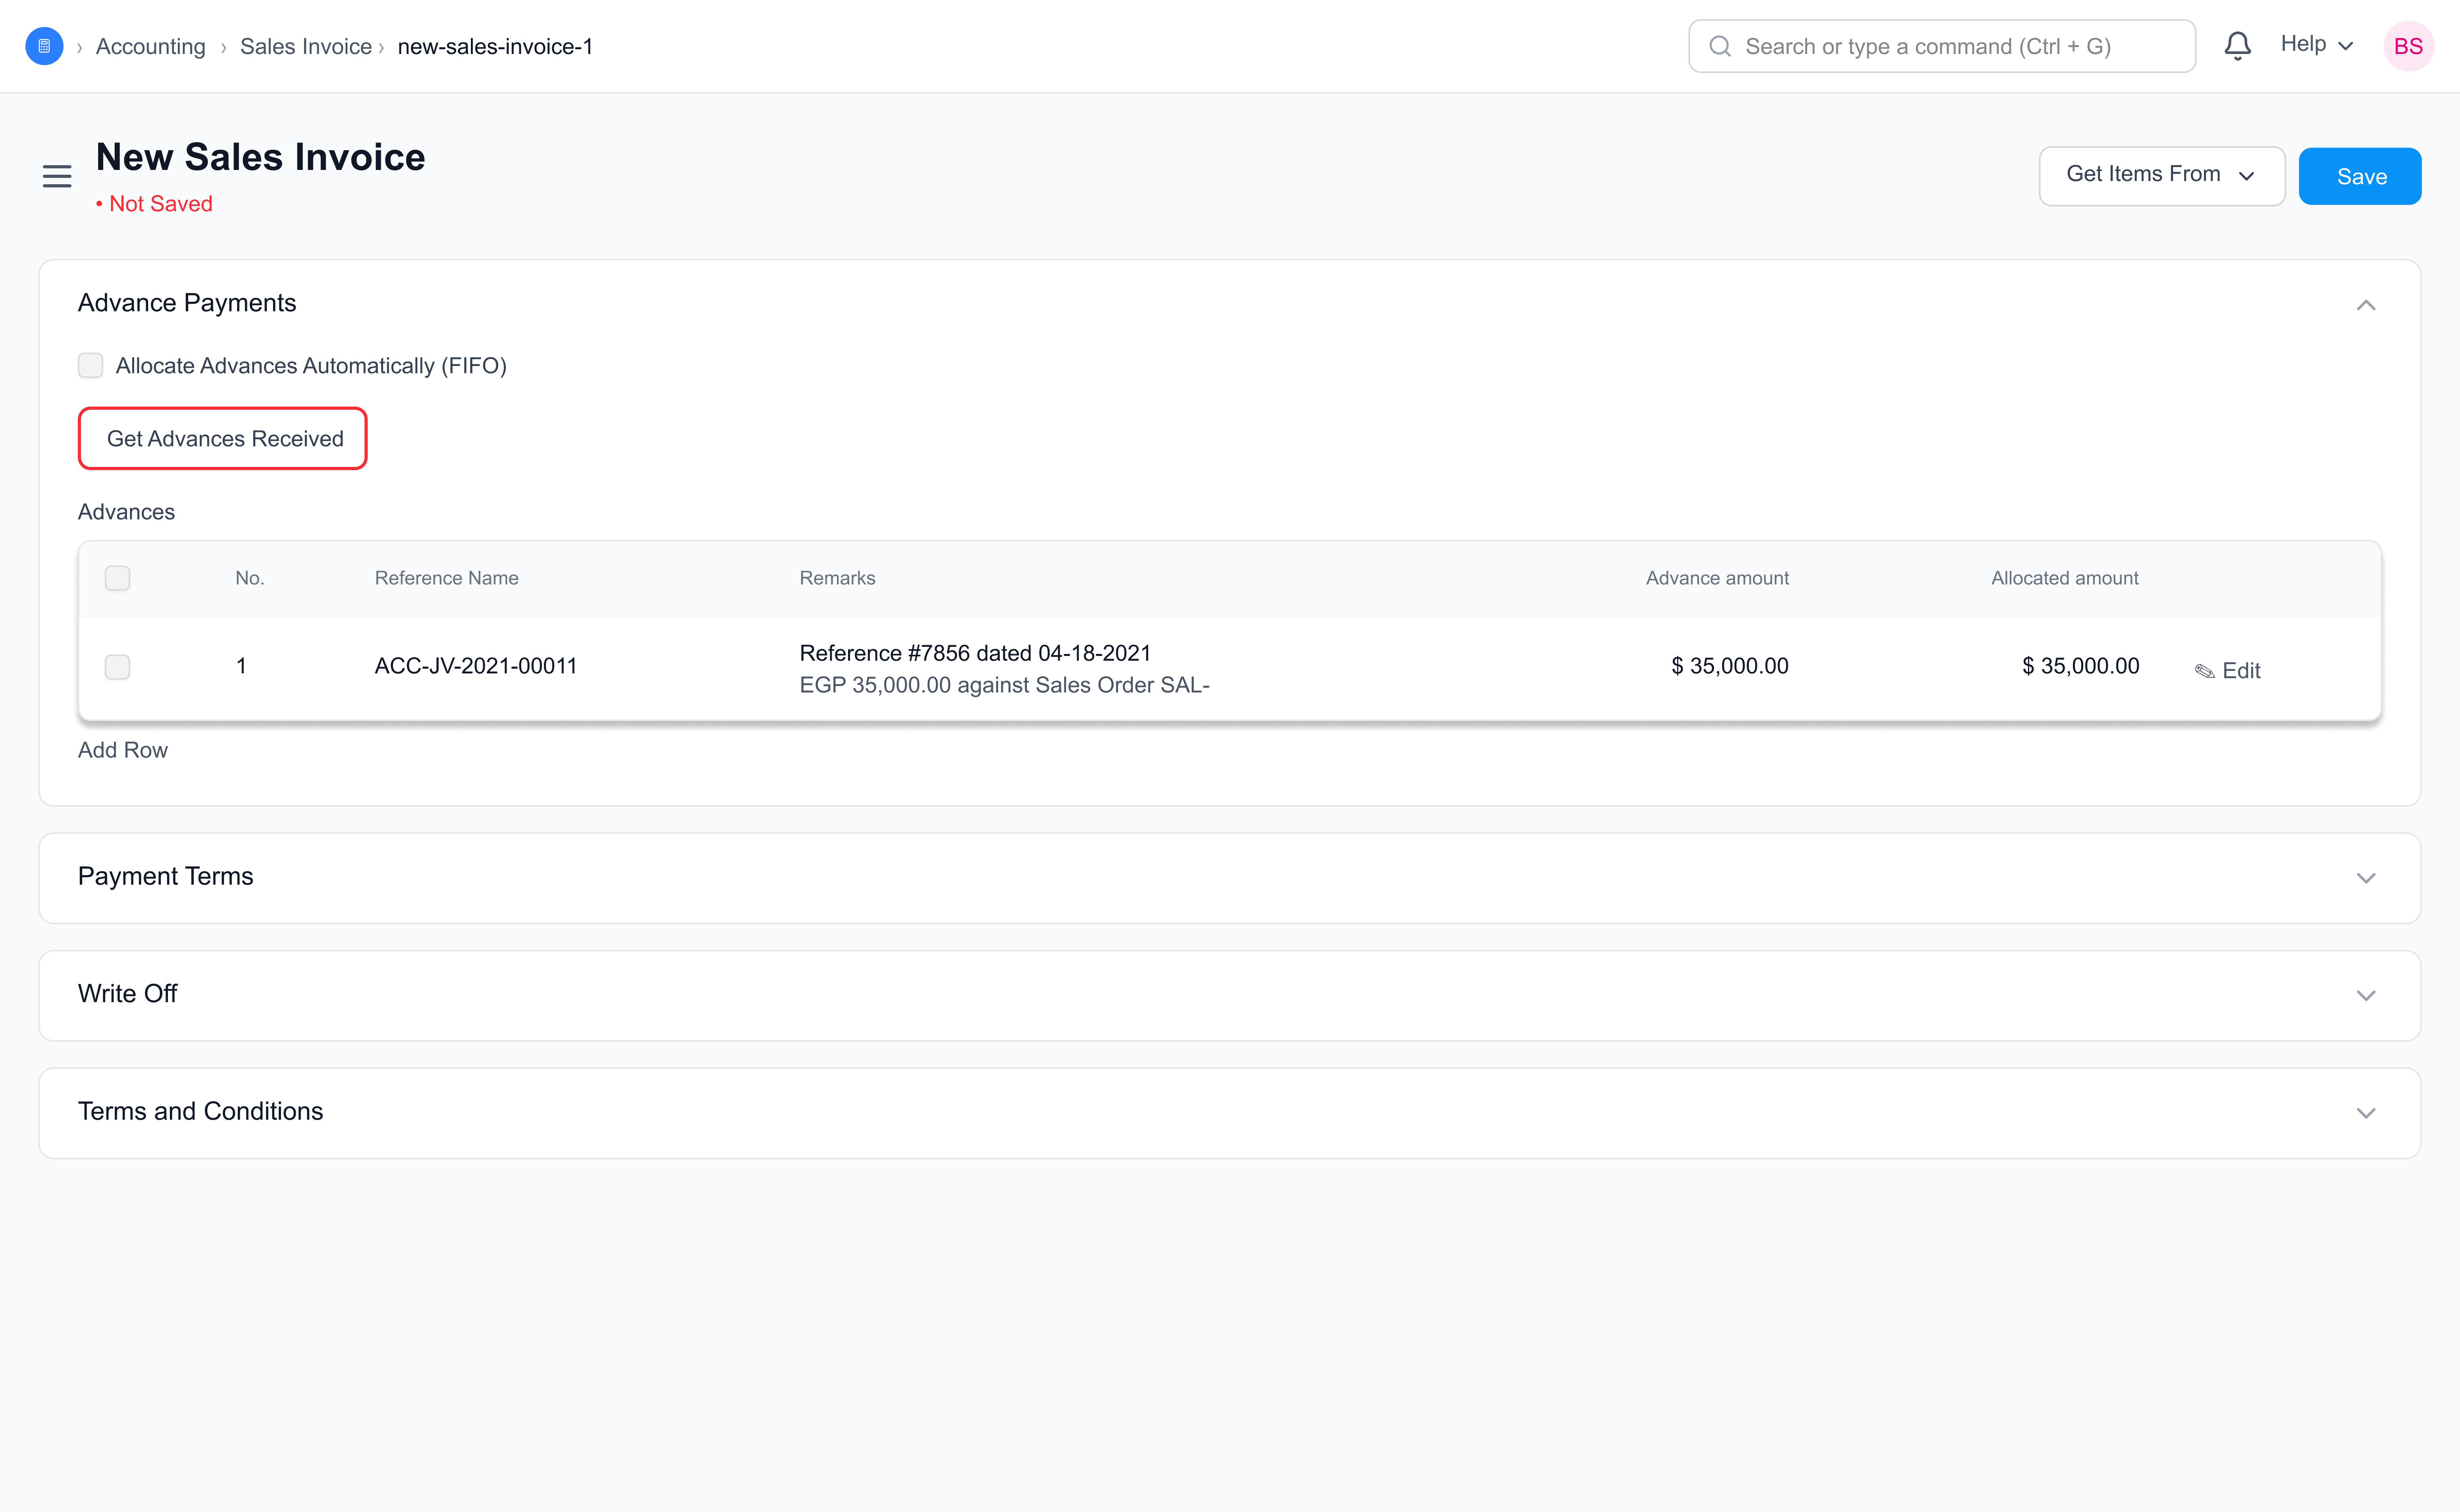The height and width of the screenshot is (1512, 2460).
Task: Click the search magnifier icon
Action: (1720, 46)
